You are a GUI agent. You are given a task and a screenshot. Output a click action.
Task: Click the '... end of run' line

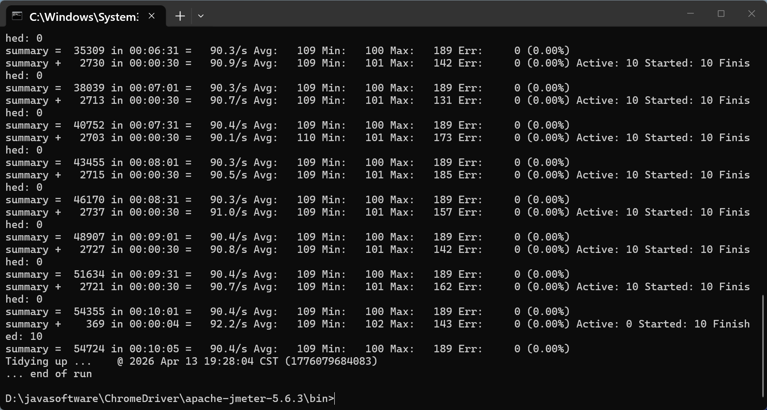tap(49, 374)
